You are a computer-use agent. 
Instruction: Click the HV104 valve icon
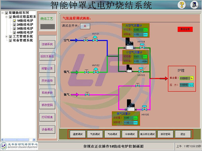coord(142,47)
